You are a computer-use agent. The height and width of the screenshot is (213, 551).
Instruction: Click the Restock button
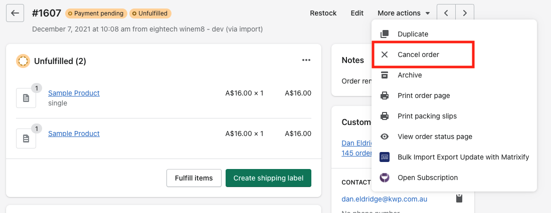tap(323, 13)
